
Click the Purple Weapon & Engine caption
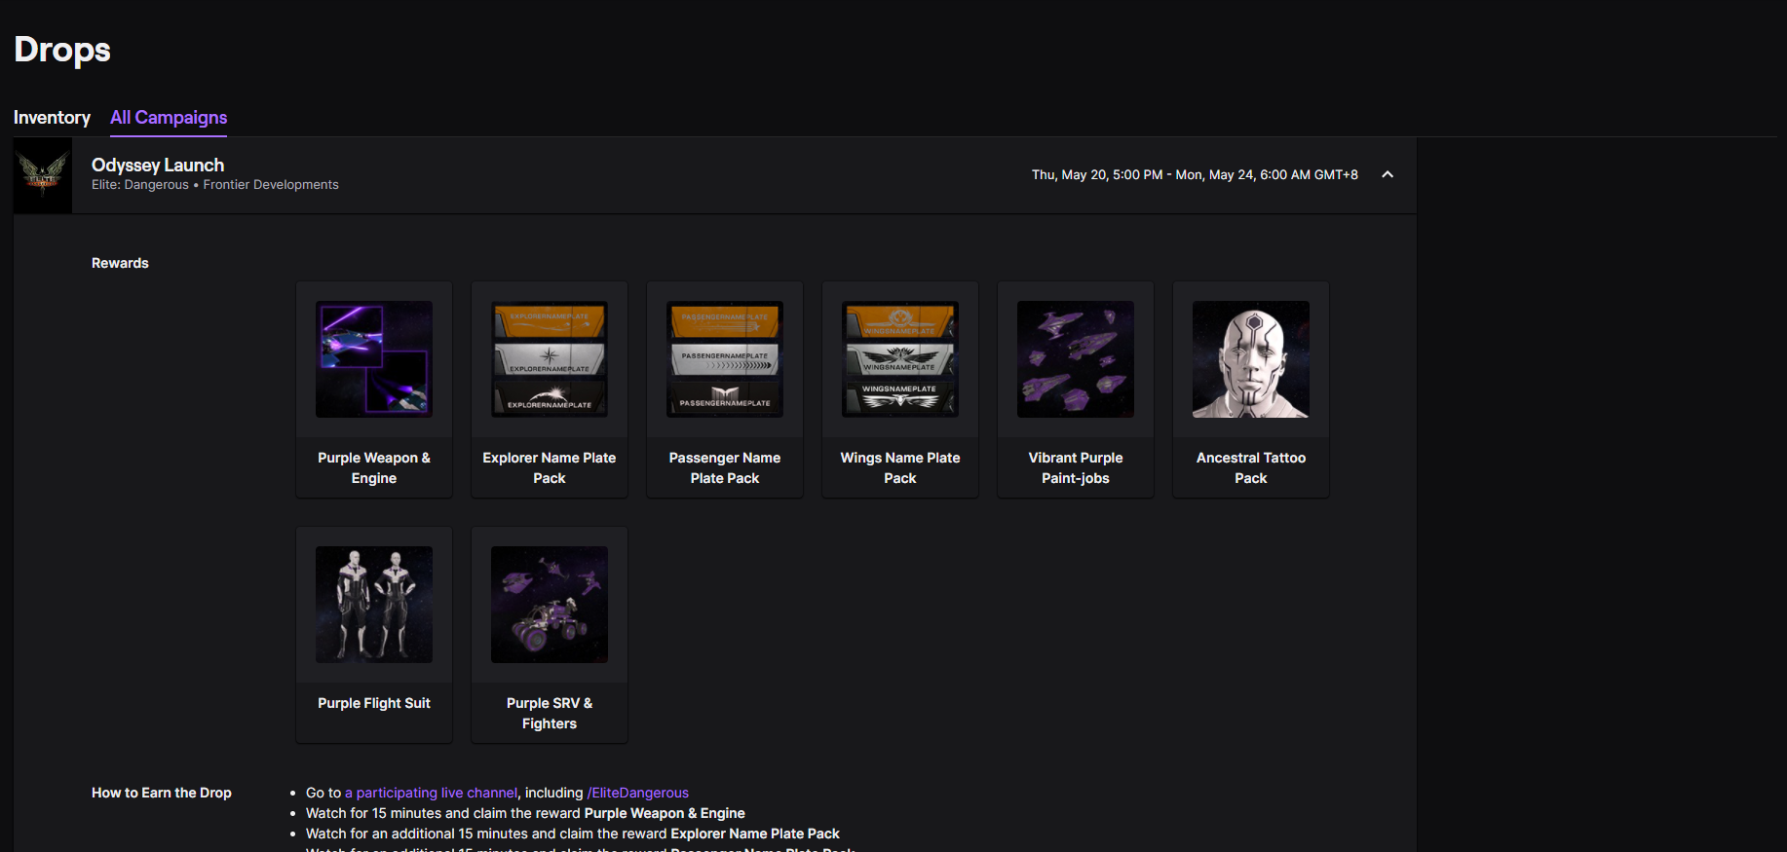374,468
